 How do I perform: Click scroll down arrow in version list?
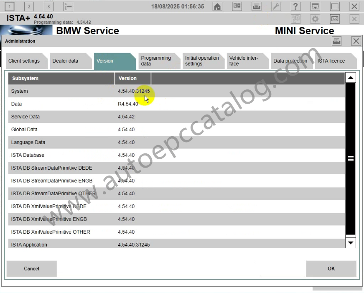[x=351, y=243]
